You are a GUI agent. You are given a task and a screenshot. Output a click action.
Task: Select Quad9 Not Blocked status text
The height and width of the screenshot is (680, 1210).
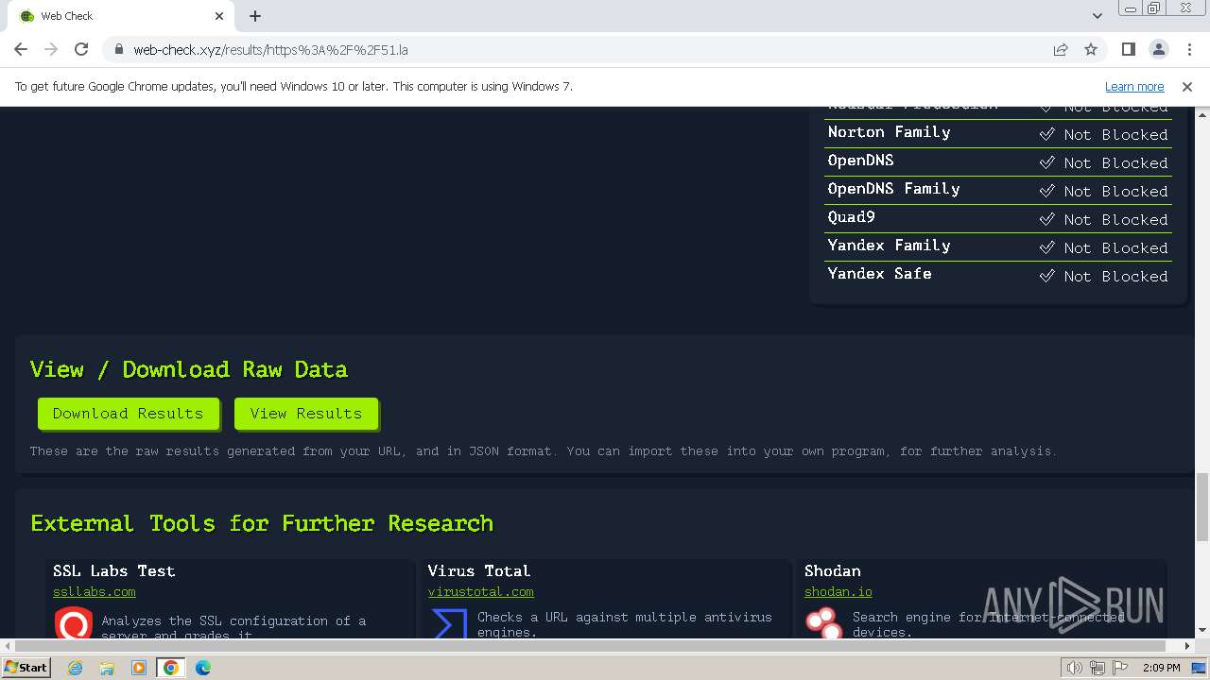coord(1115,219)
